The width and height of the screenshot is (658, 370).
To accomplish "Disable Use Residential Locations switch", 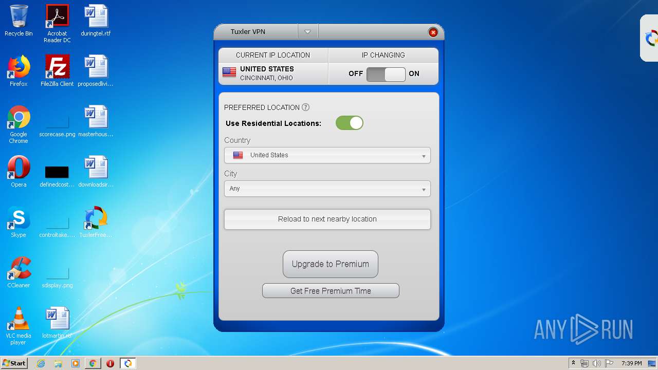I will [350, 123].
